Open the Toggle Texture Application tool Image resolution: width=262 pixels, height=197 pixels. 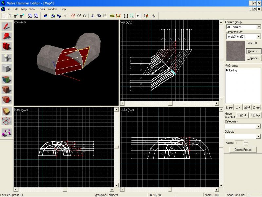click(7, 79)
